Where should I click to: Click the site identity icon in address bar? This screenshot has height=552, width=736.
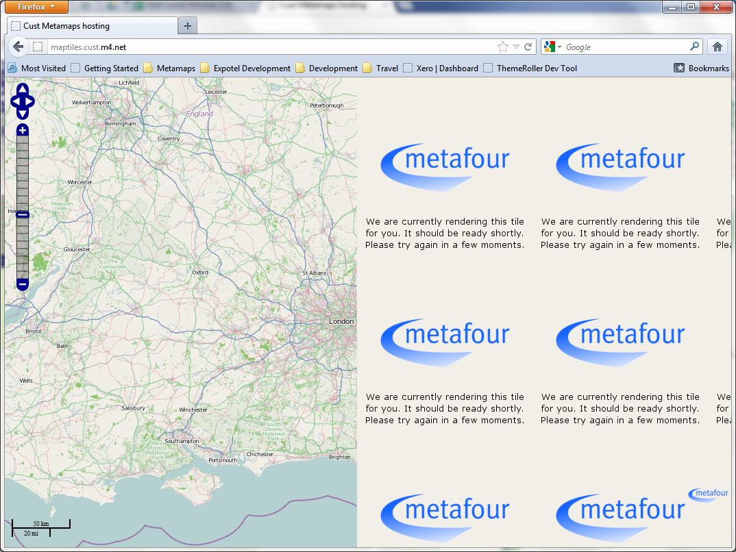point(38,47)
